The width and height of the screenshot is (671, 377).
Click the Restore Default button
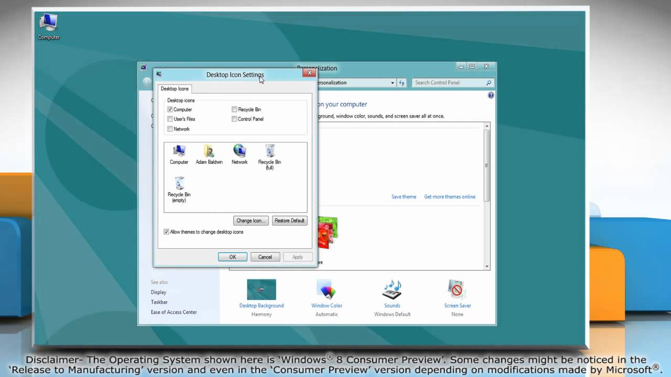click(289, 220)
